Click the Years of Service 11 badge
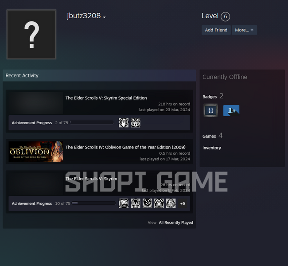Screen dimensions: 288x266 [210, 110]
